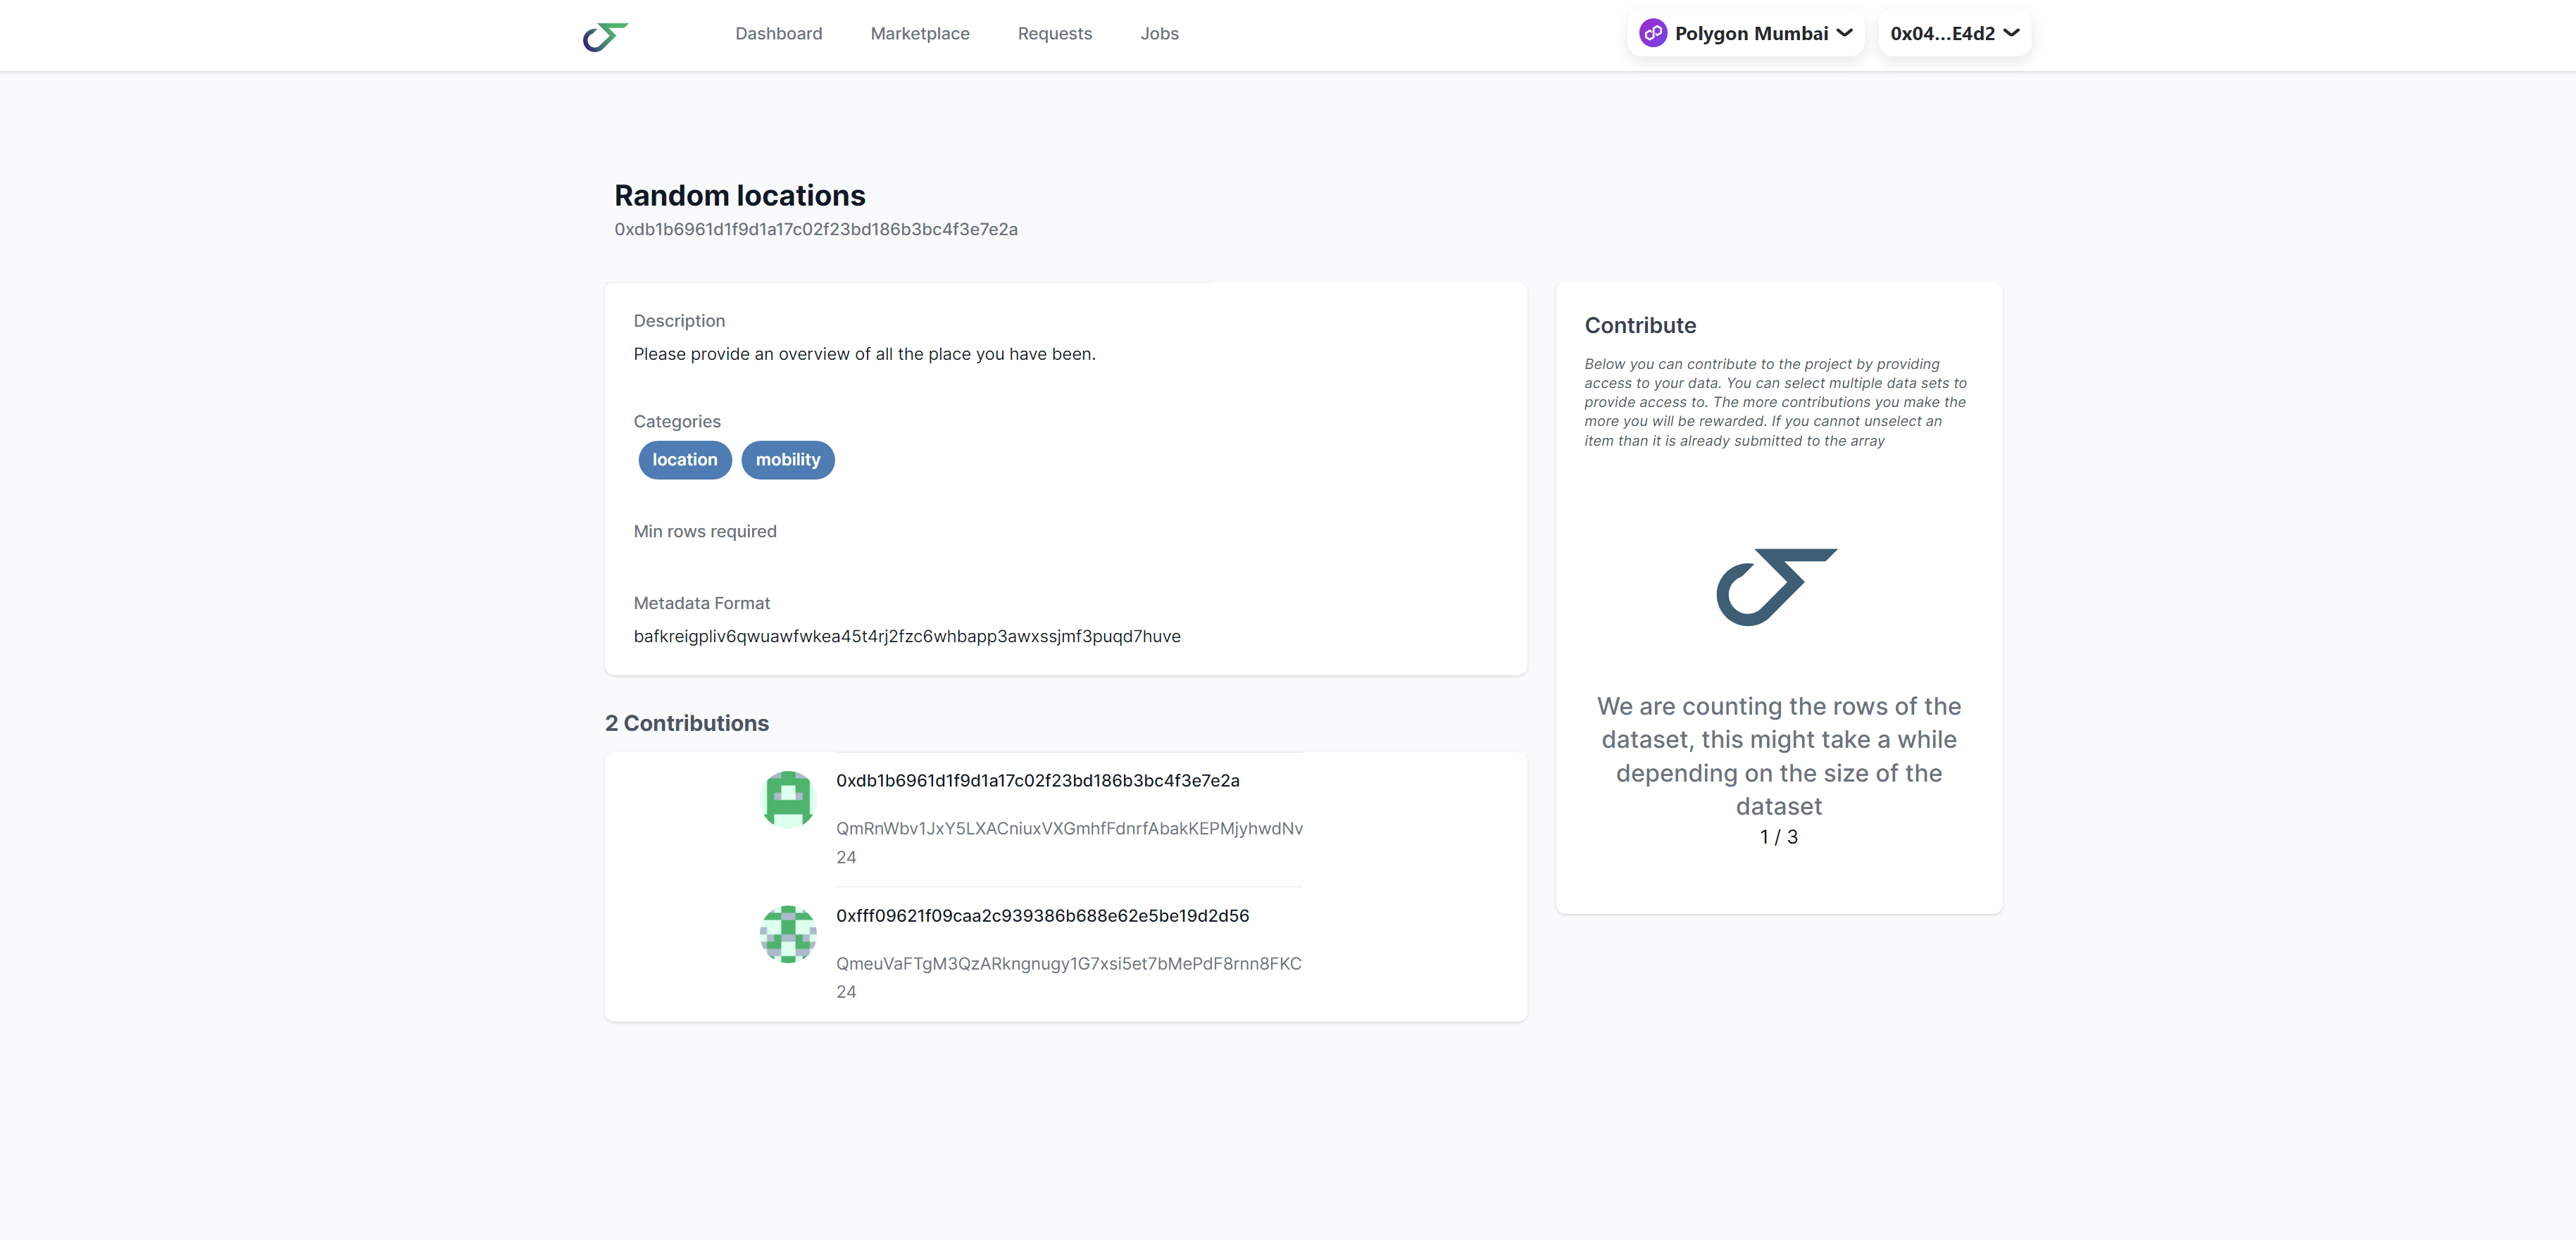The image size is (2576, 1240).
Task: Click the site logo in the navbar
Action: click(605, 36)
